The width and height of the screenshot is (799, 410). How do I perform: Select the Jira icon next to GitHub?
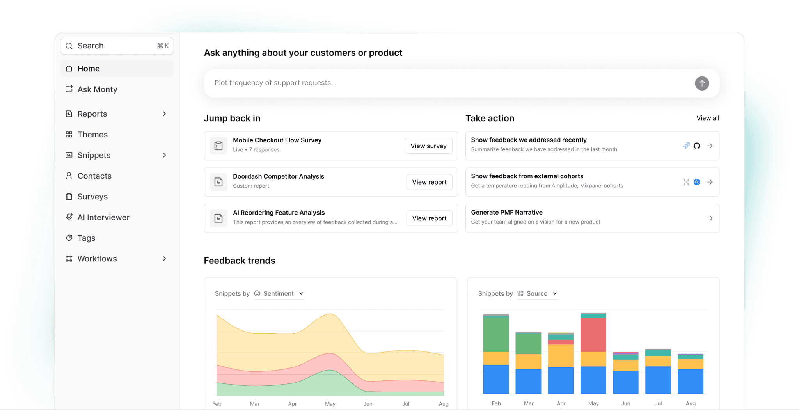[685, 146]
